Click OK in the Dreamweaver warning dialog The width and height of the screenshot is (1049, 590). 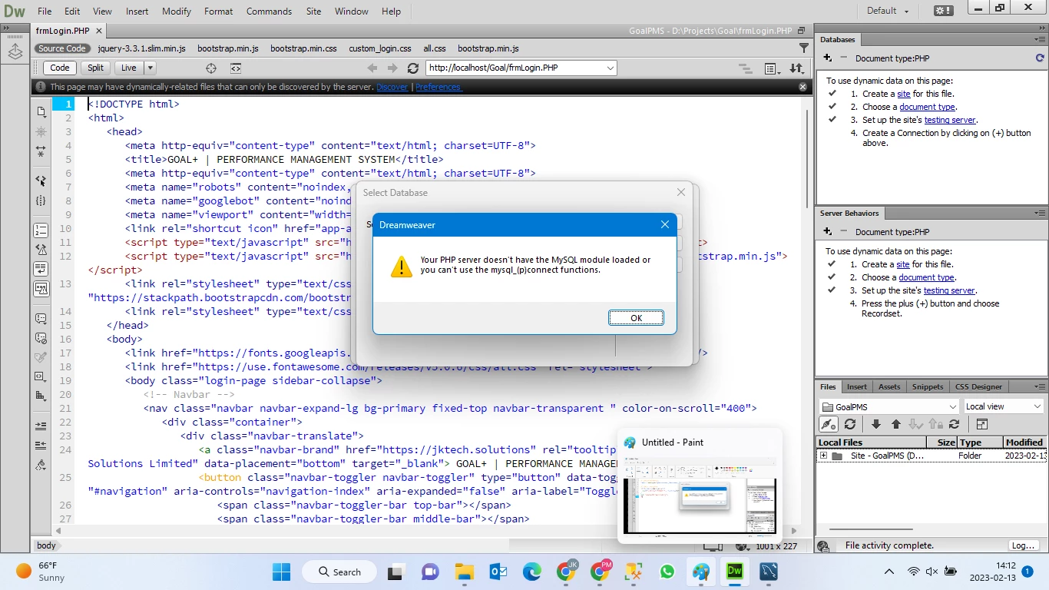[636, 318]
